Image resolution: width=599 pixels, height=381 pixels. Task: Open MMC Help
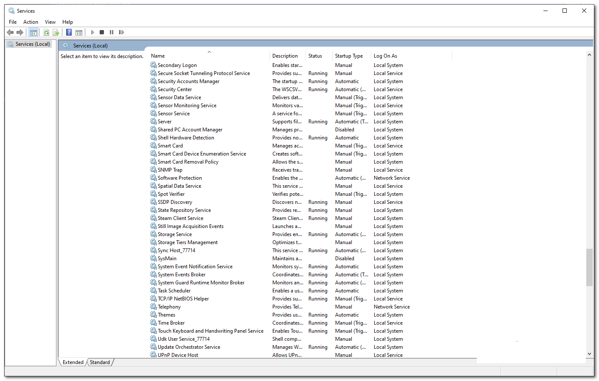click(x=69, y=32)
